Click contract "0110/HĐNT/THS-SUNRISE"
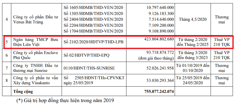 [89, 68]
